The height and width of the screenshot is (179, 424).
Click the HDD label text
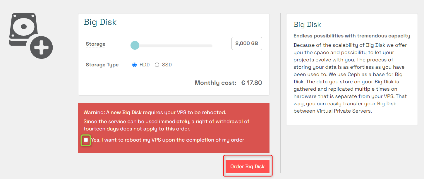[145, 65]
